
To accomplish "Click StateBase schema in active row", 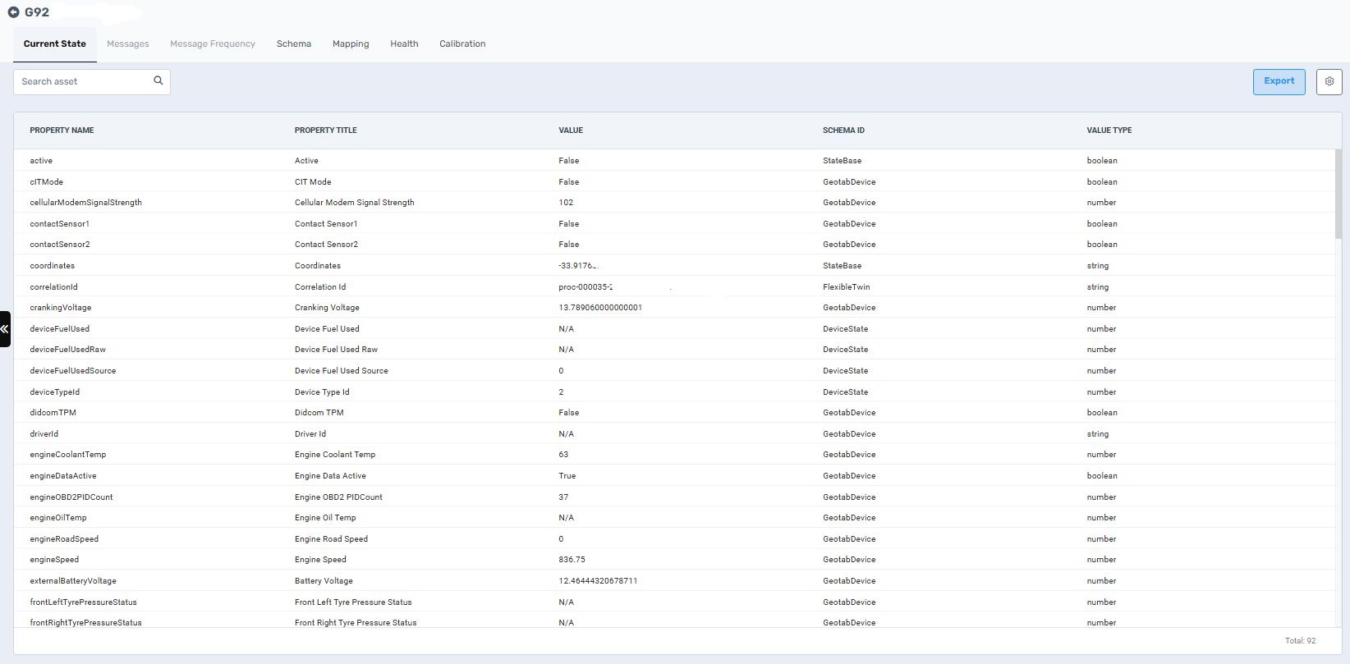I will [x=842, y=161].
